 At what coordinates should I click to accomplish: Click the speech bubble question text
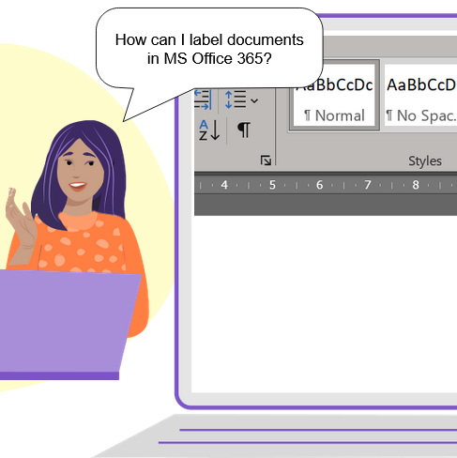pyautogui.click(x=209, y=49)
